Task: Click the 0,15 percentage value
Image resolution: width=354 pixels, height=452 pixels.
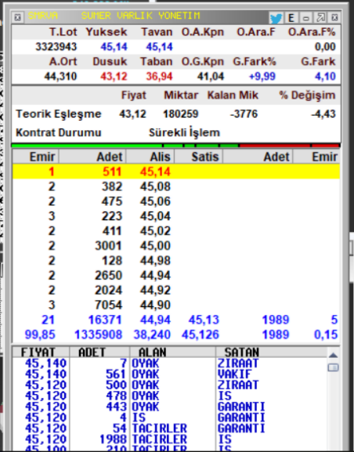Action: 326,334
